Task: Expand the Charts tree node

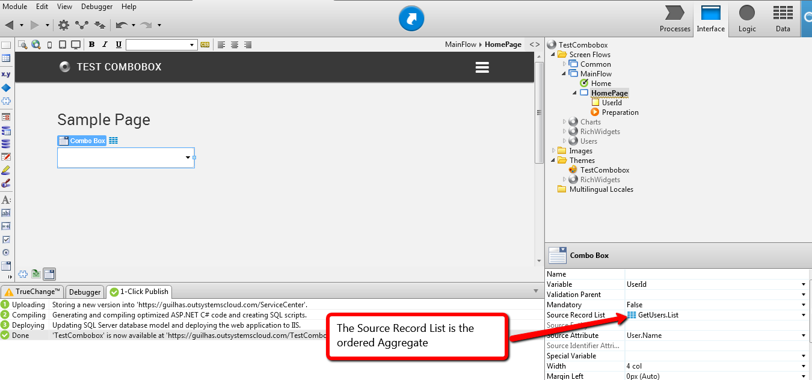Action: (564, 122)
